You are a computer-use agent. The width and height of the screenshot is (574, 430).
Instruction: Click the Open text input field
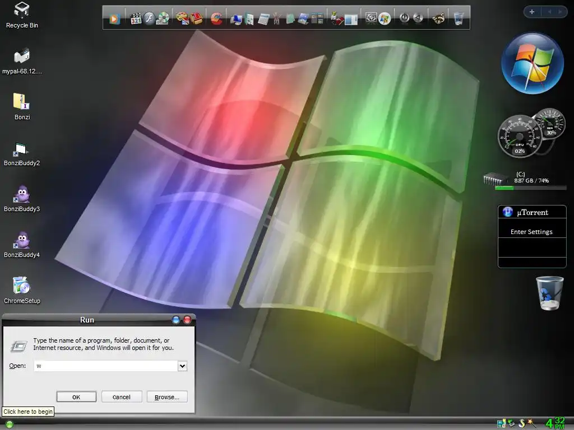pos(106,366)
